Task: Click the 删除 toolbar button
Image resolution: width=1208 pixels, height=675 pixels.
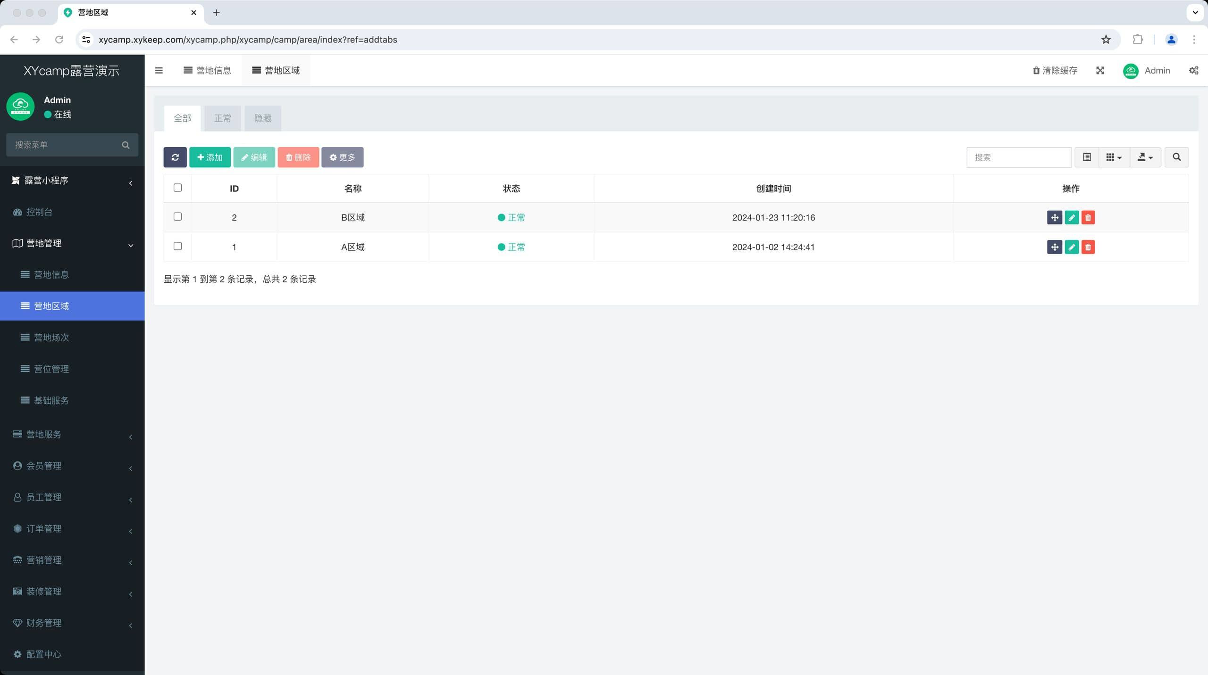Action: (x=298, y=157)
